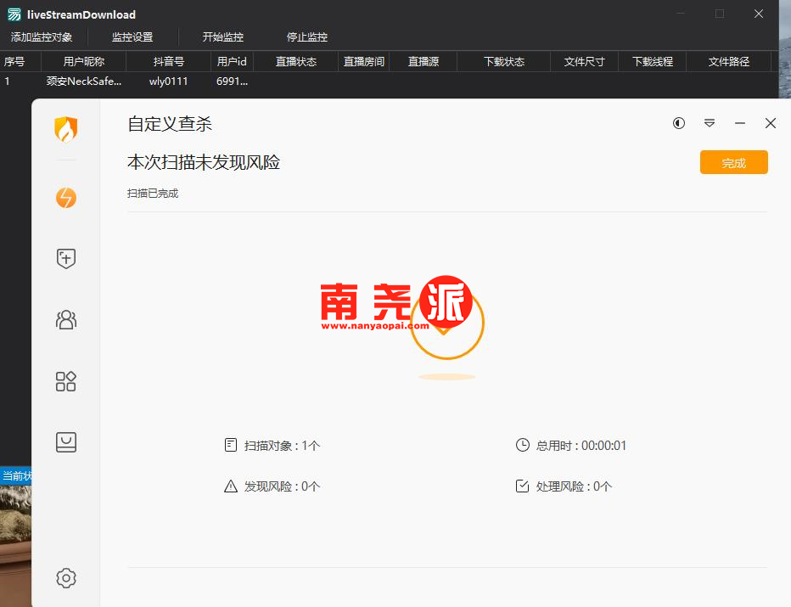
Task: Maximize the liveStreamDownload window
Action: [x=720, y=14]
